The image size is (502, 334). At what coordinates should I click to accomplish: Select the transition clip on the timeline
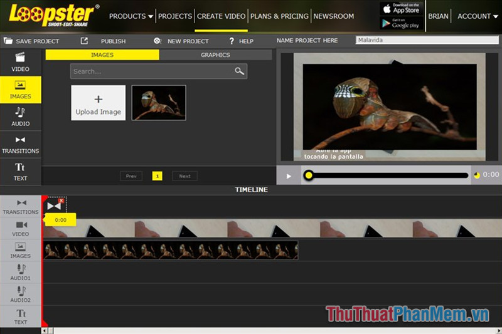click(x=54, y=206)
